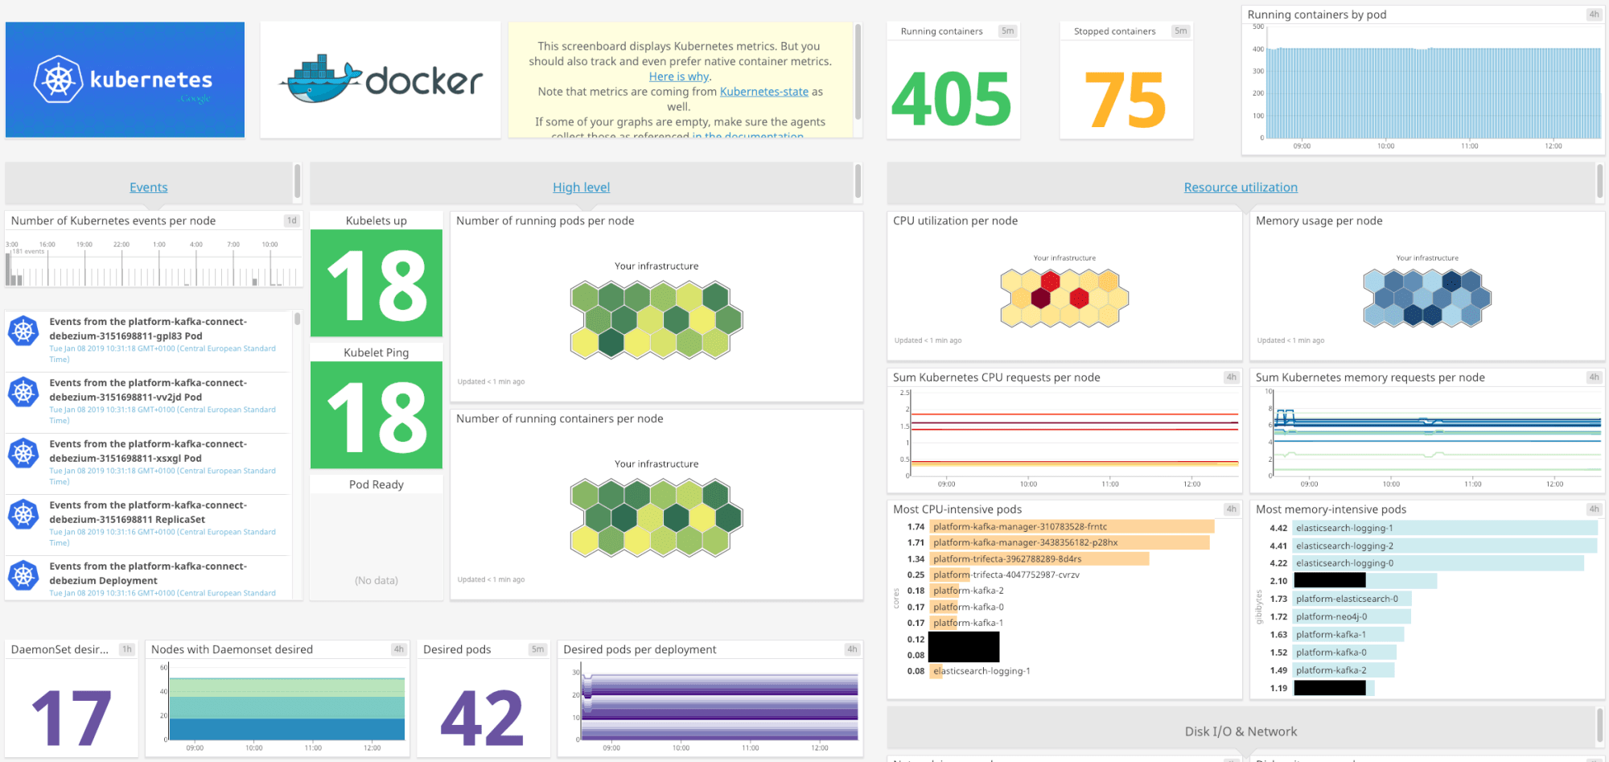Screen dimensions: 1609x762
Task: Click Kubernetes icon beside debezium Deployment event
Action: 24,575
